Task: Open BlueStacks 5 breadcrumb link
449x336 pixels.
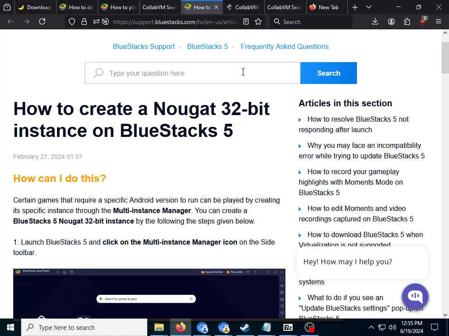Action: 207,46
